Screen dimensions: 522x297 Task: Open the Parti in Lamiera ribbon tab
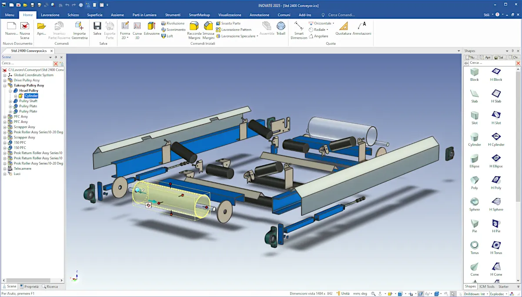[x=144, y=15]
